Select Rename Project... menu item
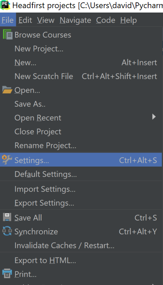This screenshot has height=285, width=163. coord(81,145)
